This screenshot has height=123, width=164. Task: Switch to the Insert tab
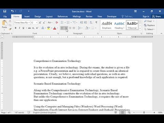(27, 16)
